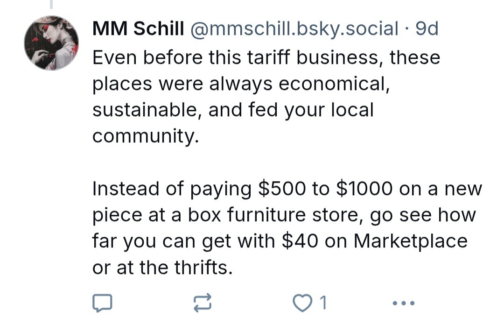The width and height of the screenshot is (504, 332).
Task: Open the reply speech bubble icon
Action: pos(102,303)
